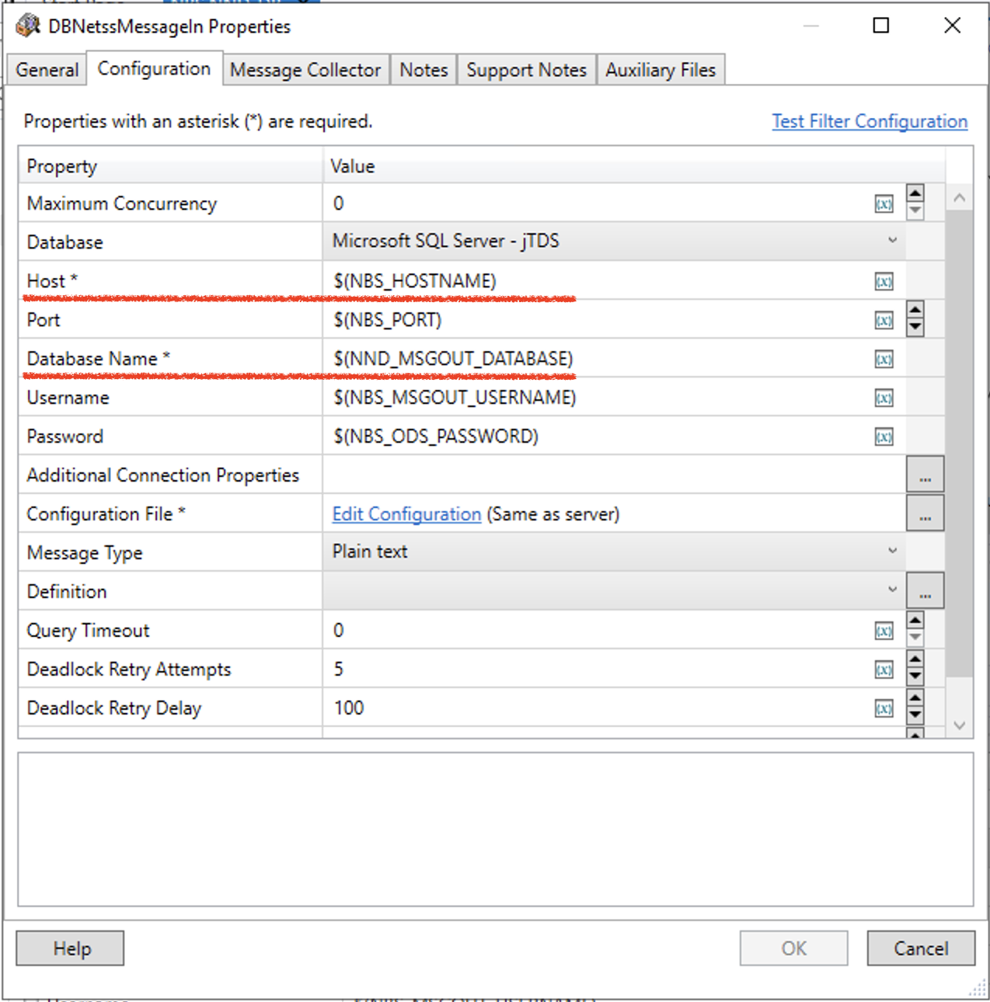990x1002 pixels.
Task: Expand the Definition dropdown list
Action: (x=892, y=590)
